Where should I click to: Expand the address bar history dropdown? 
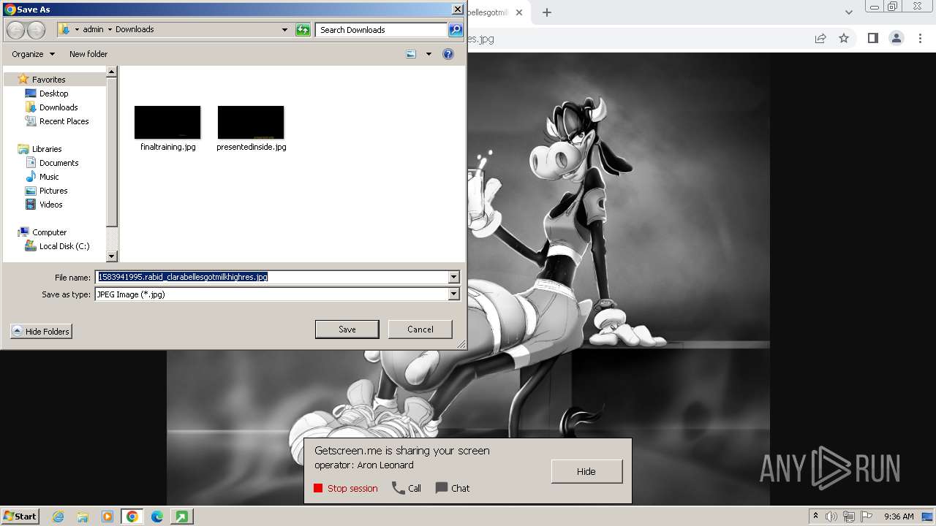pyautogui.click(x=285, y=30)
